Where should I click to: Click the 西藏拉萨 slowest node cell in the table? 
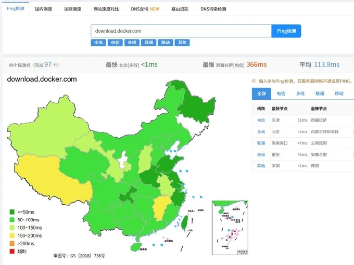(x=319, y=121)
